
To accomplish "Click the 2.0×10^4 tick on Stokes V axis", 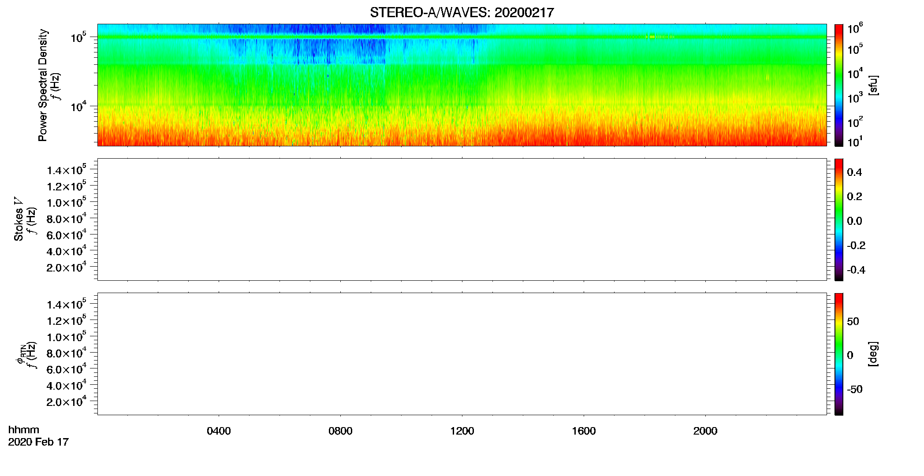I will click(x=67, y=267).
